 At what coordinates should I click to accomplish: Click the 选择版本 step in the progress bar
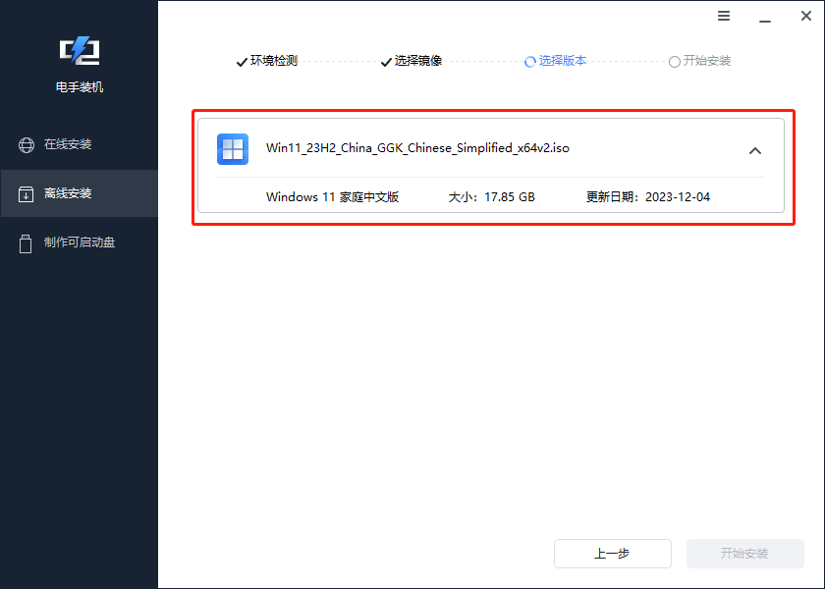click(555, 60)
